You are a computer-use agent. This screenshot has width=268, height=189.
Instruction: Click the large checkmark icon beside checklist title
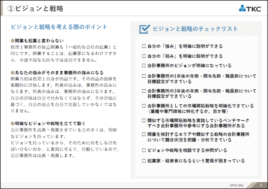pyautogui.click(x=145, y=29)
